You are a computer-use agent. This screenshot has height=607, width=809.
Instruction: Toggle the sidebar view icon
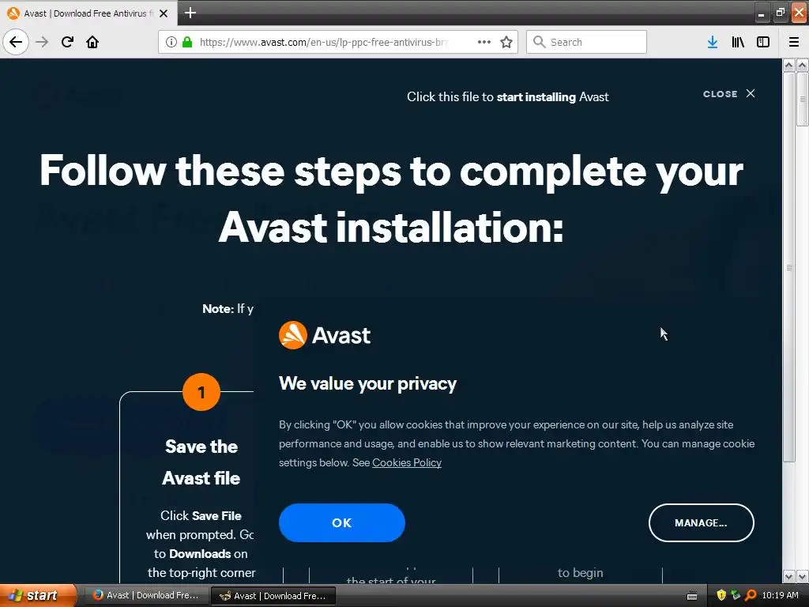(x=763, y=42)
